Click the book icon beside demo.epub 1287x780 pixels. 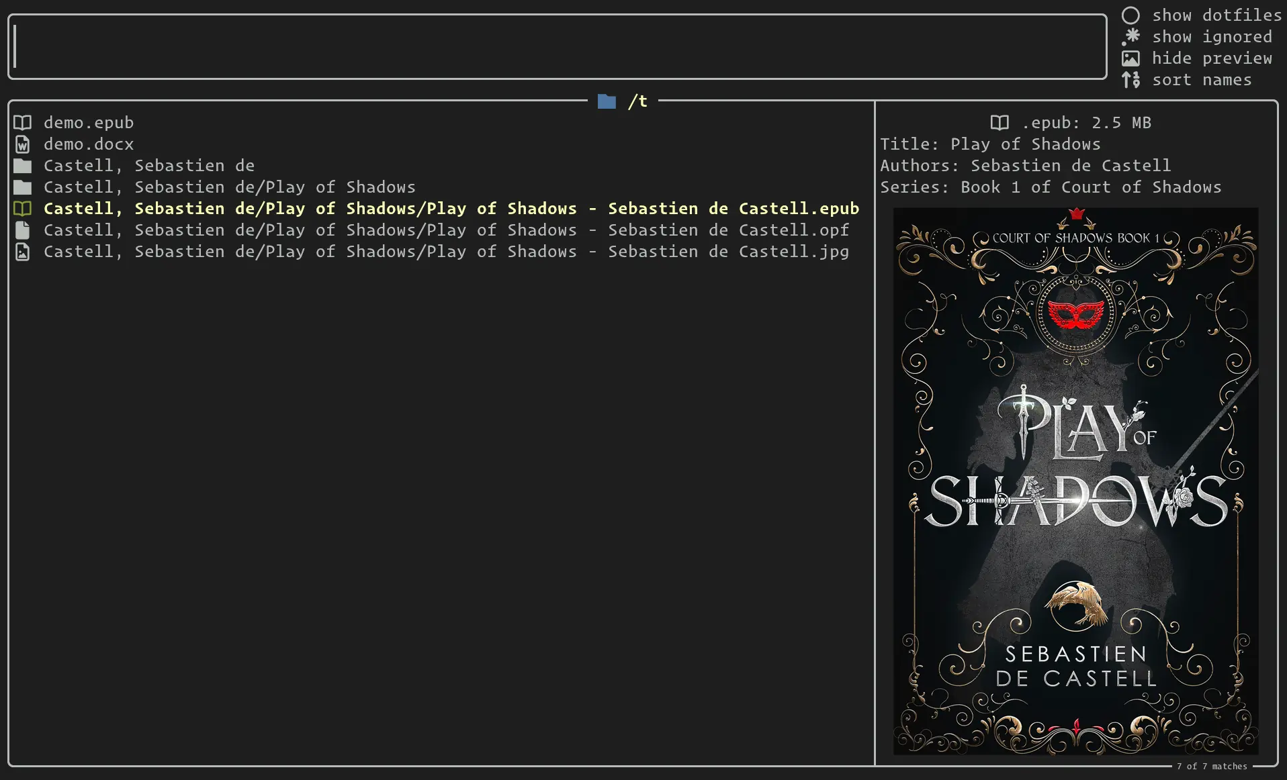(x=23, y=123)
